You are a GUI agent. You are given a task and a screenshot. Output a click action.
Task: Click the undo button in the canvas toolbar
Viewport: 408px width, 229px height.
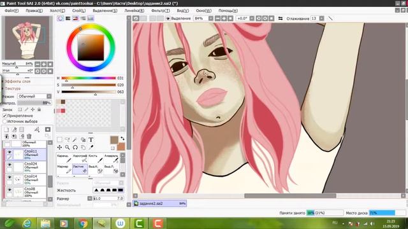pyautogui.click(x=136, y=18)
